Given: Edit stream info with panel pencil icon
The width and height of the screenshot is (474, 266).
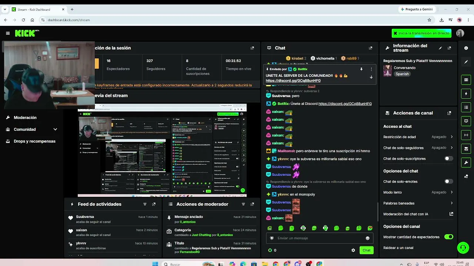Looking at the screenshot, I should point(440,48).
